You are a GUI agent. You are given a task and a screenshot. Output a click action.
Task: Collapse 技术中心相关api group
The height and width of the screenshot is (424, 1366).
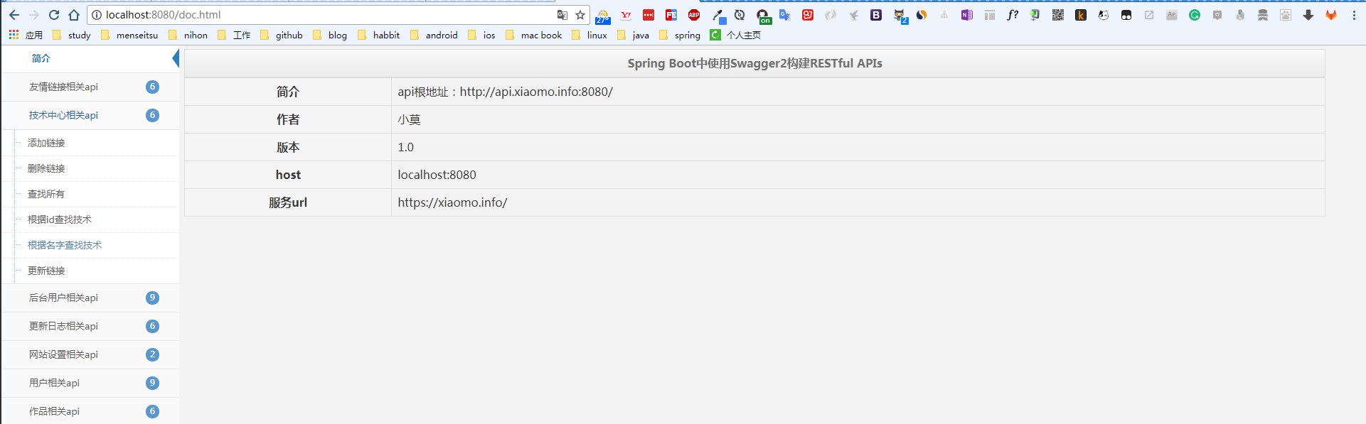[x=90, y=115]
